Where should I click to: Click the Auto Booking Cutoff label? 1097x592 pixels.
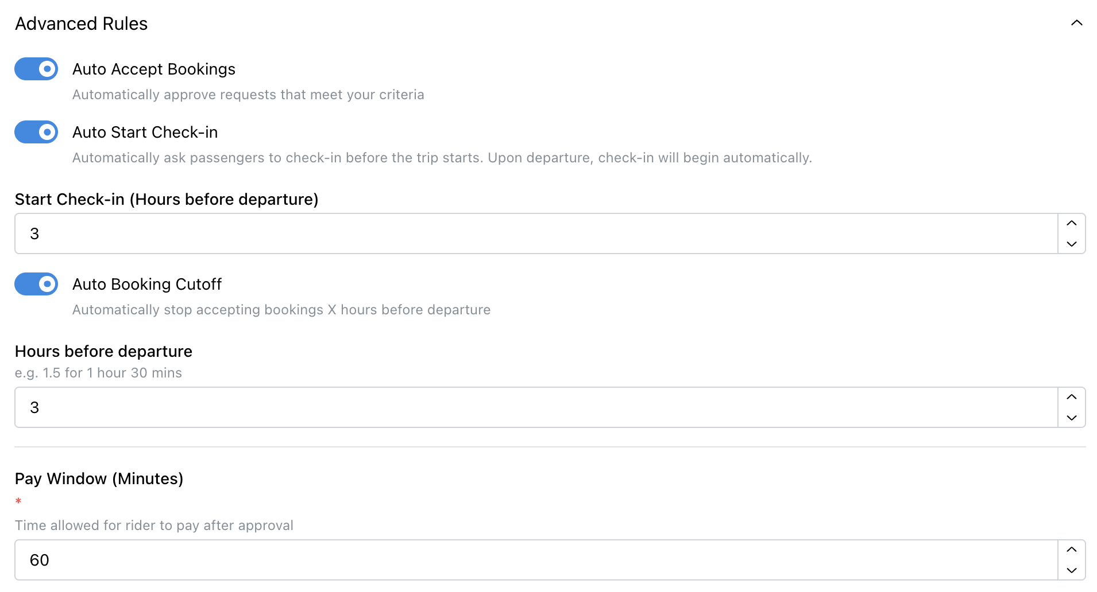click(x=146, y=284)
